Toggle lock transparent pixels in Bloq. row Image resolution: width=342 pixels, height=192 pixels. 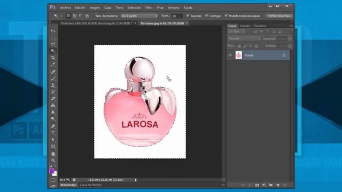pos(239,46)
